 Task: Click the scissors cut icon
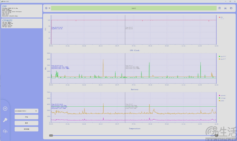226,8
